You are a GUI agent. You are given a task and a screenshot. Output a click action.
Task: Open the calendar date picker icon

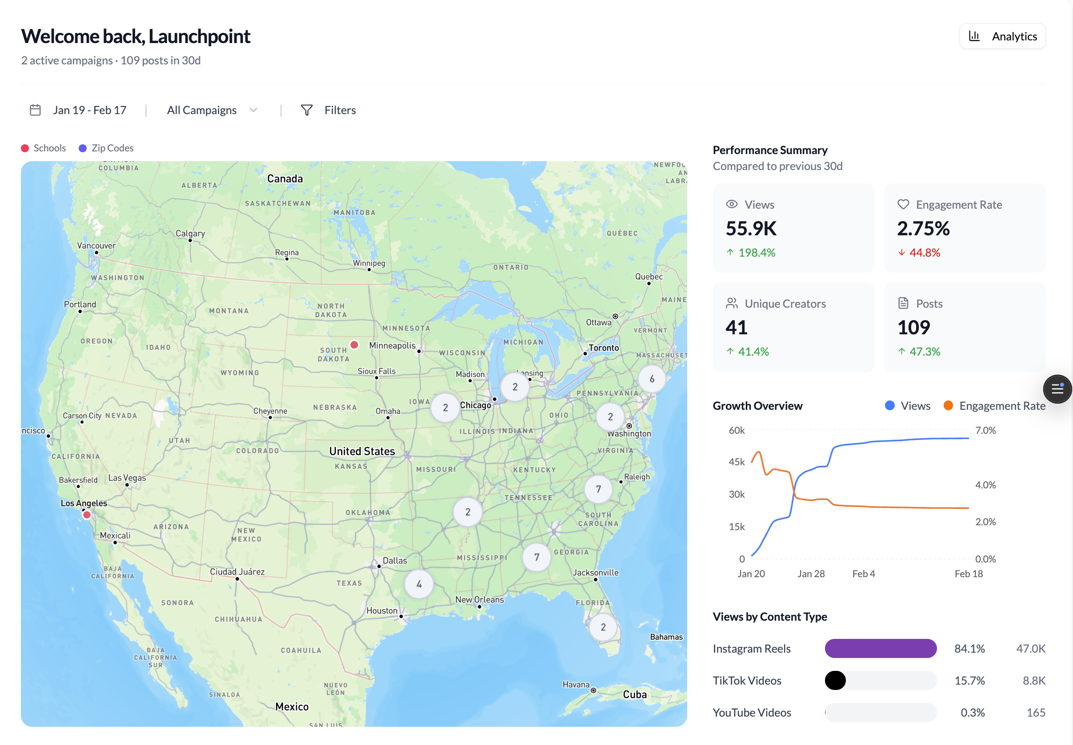(35, 110)
